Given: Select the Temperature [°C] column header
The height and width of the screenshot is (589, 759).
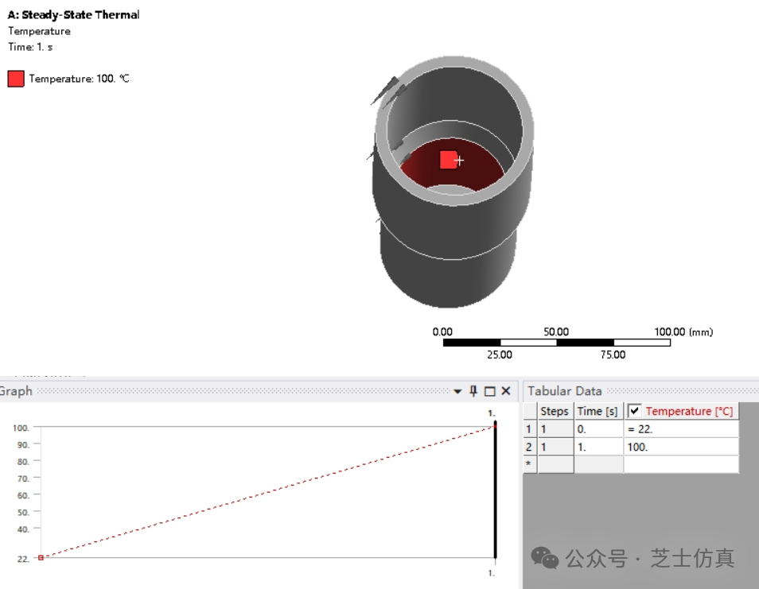Looking at the screenshot, I should 681,411.
